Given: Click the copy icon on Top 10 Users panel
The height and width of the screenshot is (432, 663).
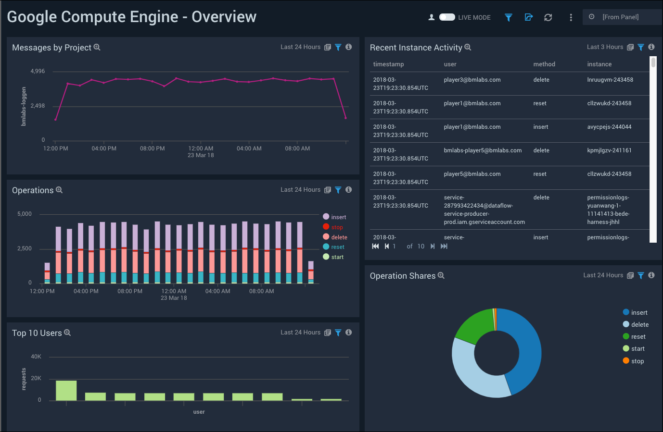Looking at the screenshot, I should coord(328,332).
